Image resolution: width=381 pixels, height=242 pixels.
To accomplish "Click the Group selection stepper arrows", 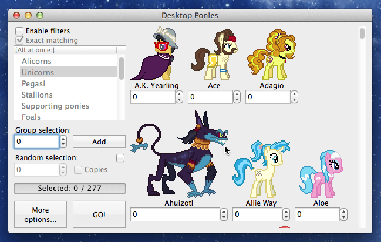I will tap(63, 142).
